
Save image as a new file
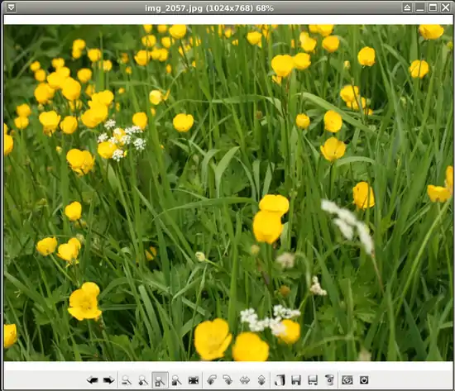pyautogui.click(x=313, y=380)
